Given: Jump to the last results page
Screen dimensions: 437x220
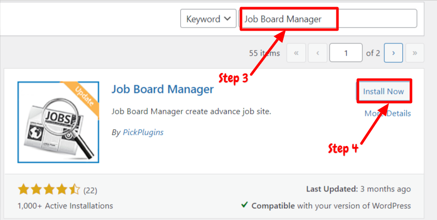Looking at the screenshot, I should [x=415, y=53].
